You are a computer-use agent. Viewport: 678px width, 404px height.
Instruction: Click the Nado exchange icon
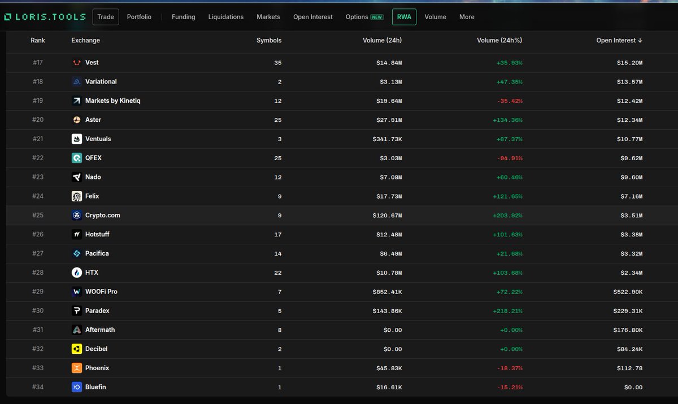[x=77, y=177]
